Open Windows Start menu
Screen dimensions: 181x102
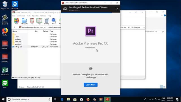(3, 99)
